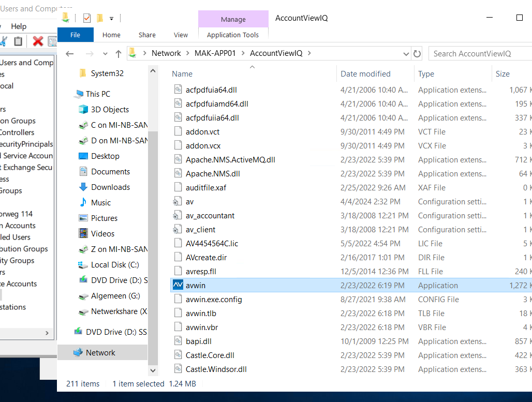Sort by the Name column header
This screenshot has height=402, width=532.
[x=182, y=73]
